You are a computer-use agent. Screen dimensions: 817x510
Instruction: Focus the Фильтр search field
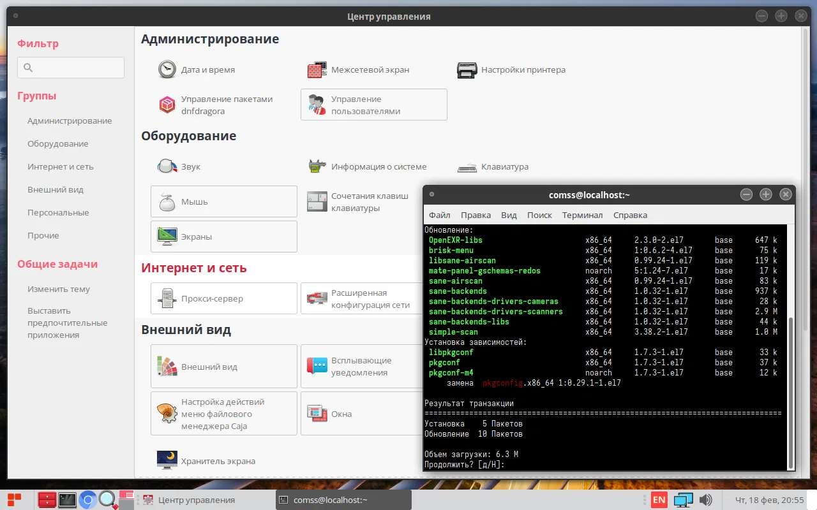pyautogui.click(x=71, y=68)
